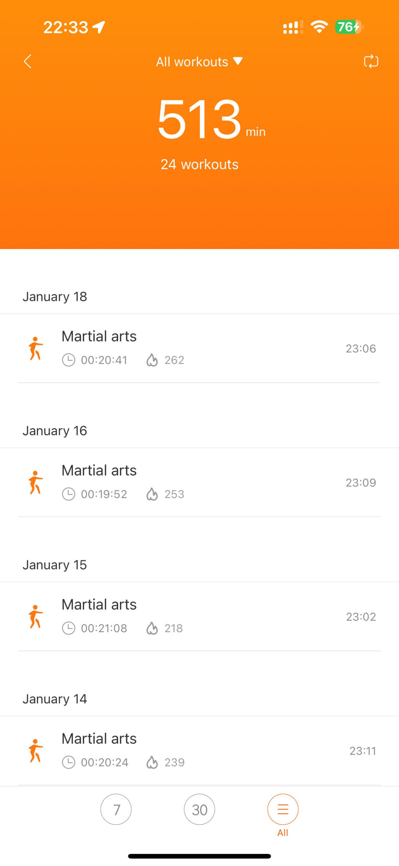399x866 pixels.
Task: Tap the martial arts icon for January 16
Action: (x=36, y=482)
